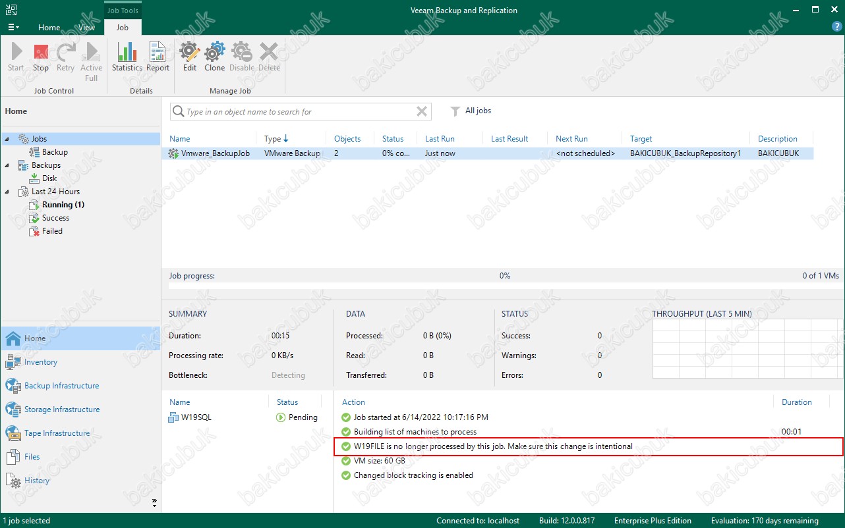Select 'W19FILE is no longer processed' entry
The height and width of the screenshot is (528, 845).
point(589,446)
